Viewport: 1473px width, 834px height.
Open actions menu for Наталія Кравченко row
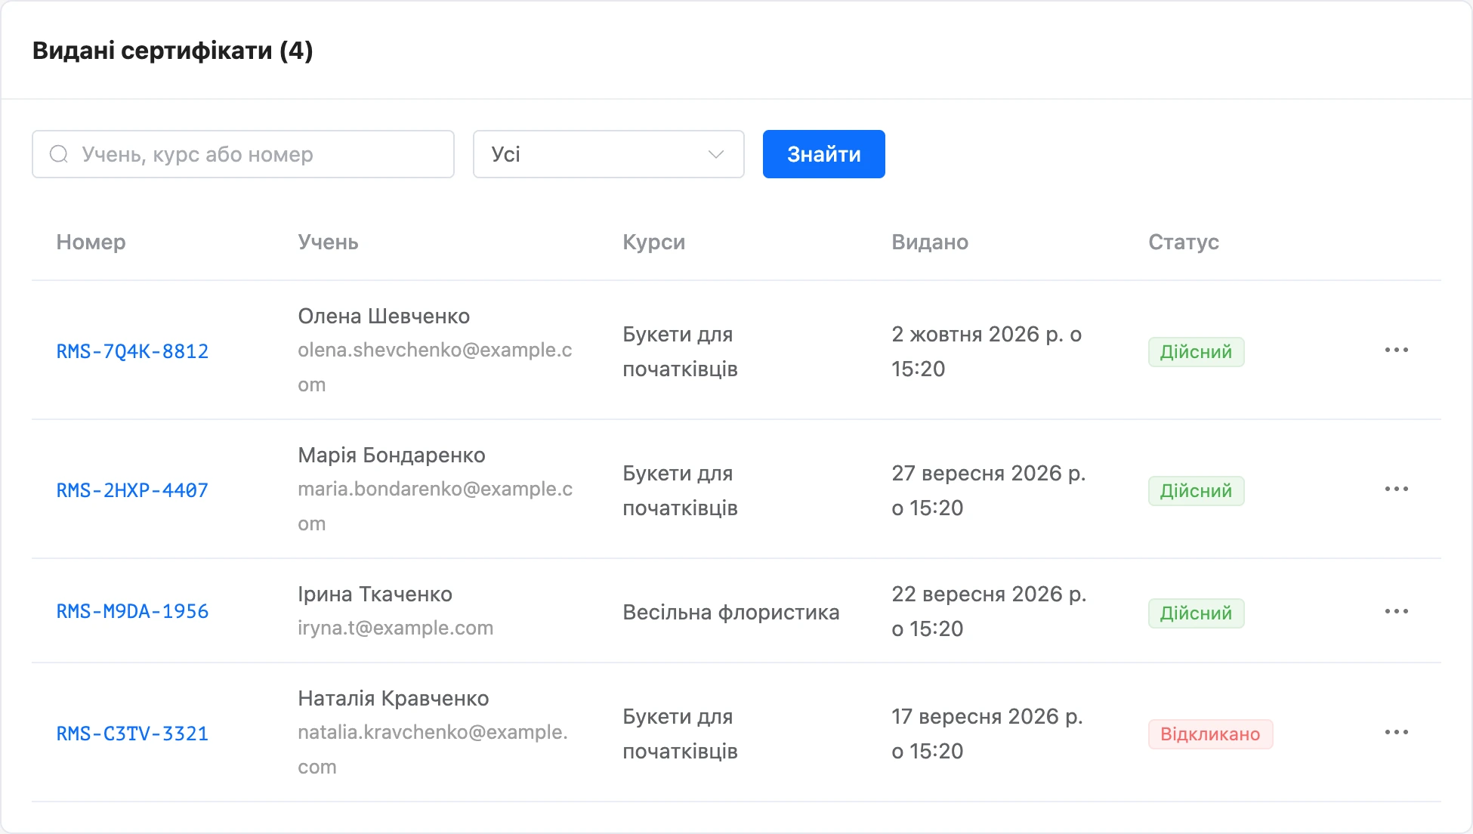click(1396, 733)
